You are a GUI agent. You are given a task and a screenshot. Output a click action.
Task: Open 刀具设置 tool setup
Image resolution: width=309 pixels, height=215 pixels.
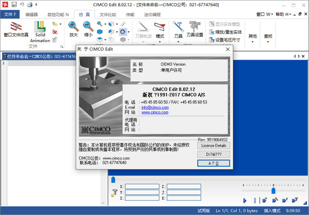pos(194,29)
